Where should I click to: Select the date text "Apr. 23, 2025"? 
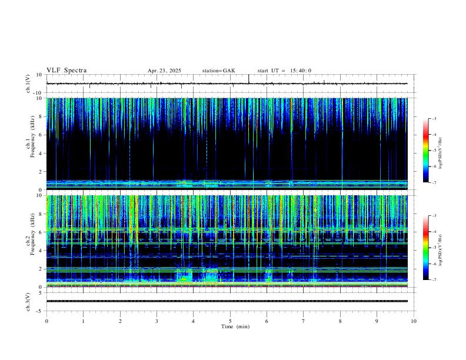164,71
